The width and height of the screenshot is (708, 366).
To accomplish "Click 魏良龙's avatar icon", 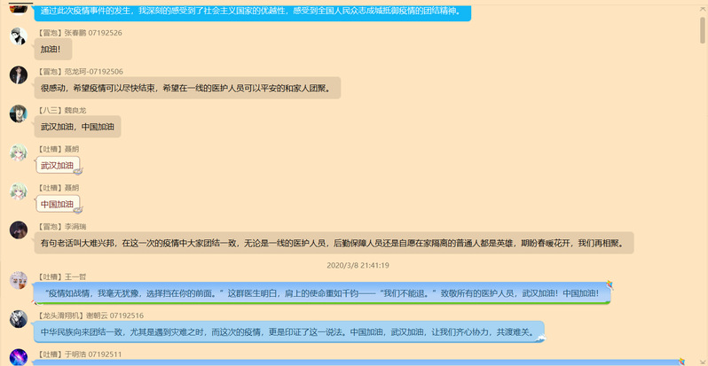I will 18,114.
